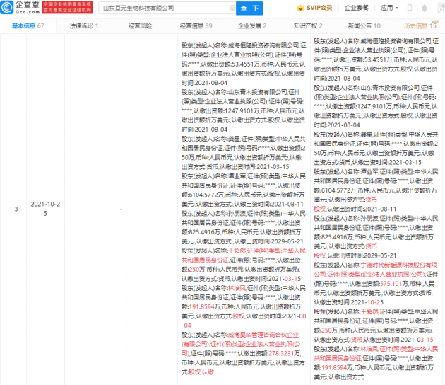Switch to the 法律诉讼 1 tab
This screenshot has height=385, width=445.
click(x=84, y=26)
